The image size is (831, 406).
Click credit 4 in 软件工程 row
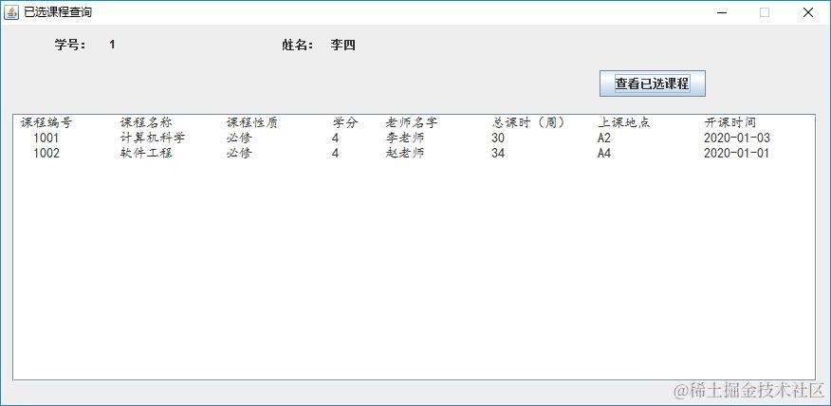[336, 154]
